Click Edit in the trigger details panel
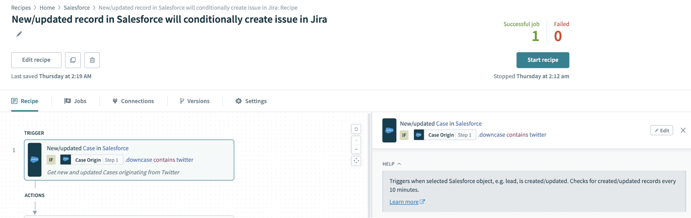This screenshot has width=691, height=218. [x=661, y=130]
